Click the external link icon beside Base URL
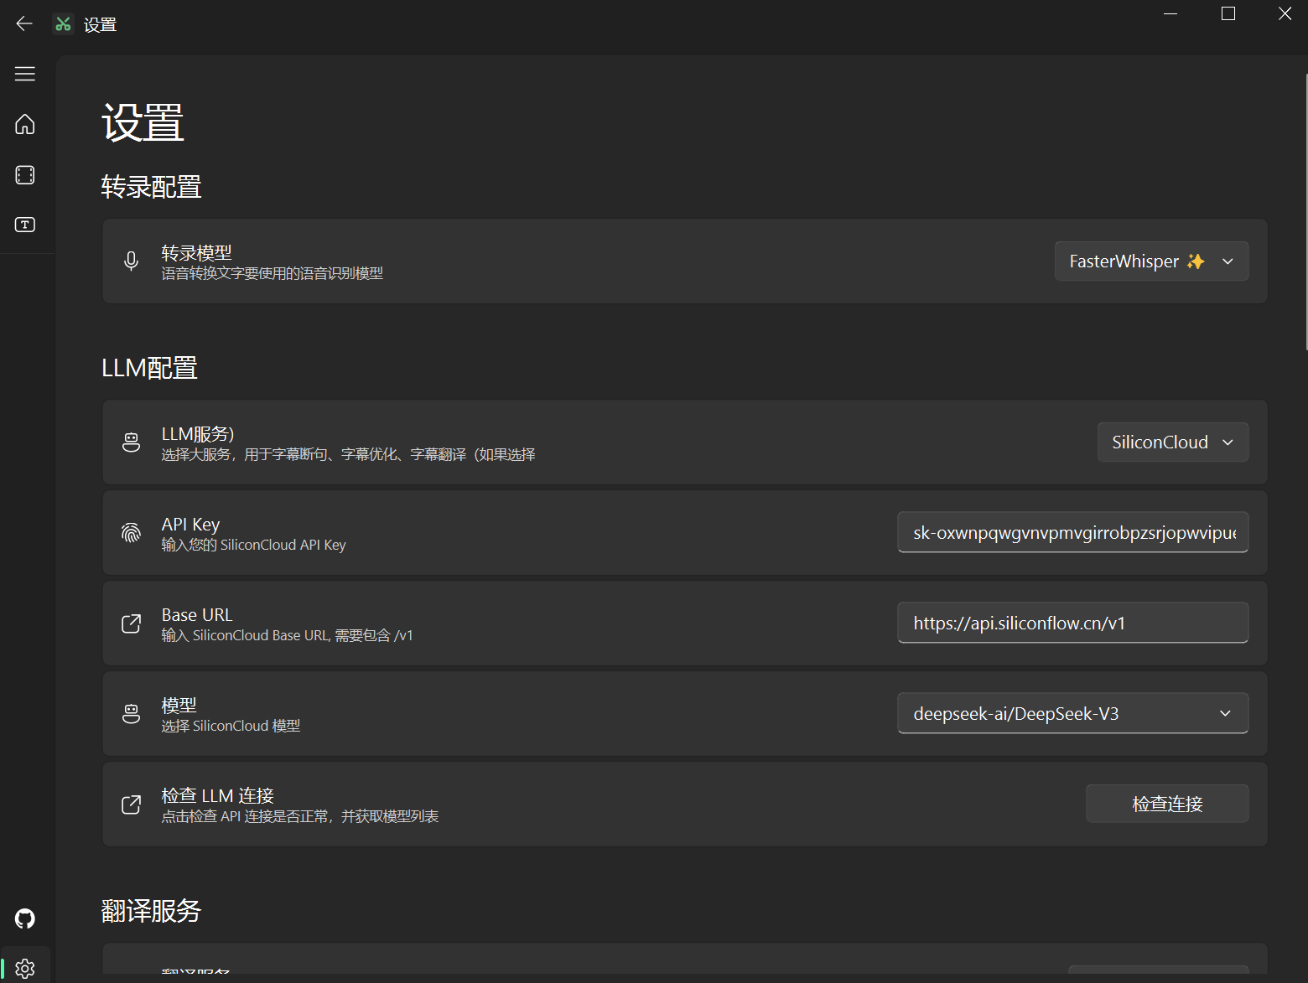The height and width of the screenshot is (983, 1308). click(131, 623)
